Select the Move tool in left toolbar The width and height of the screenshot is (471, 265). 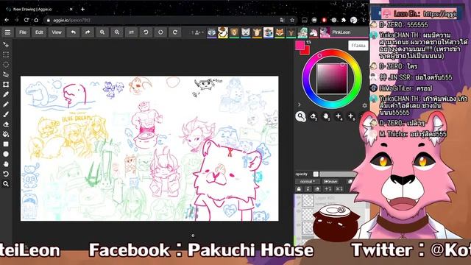[x=6, y=45]
